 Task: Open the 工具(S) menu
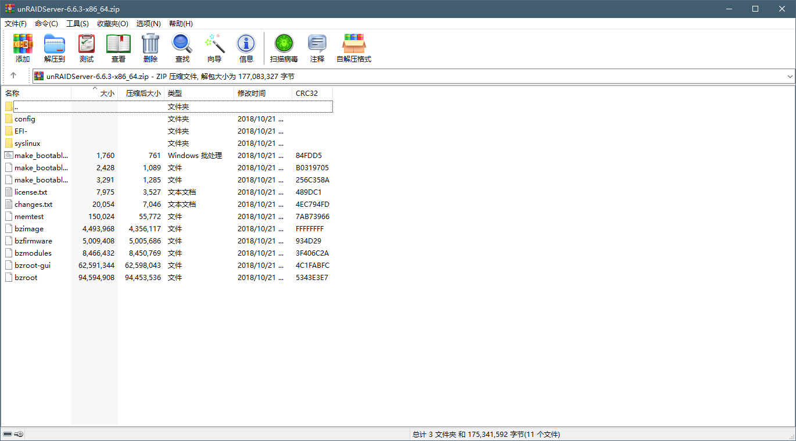point(77,24)
